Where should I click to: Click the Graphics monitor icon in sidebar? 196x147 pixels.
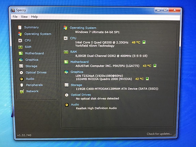click(x=21, y=60)
